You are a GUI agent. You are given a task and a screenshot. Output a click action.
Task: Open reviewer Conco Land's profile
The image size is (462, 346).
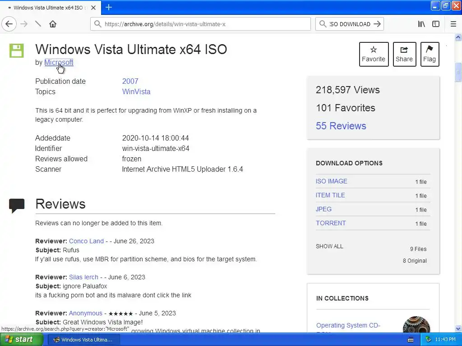pos(86,241)
